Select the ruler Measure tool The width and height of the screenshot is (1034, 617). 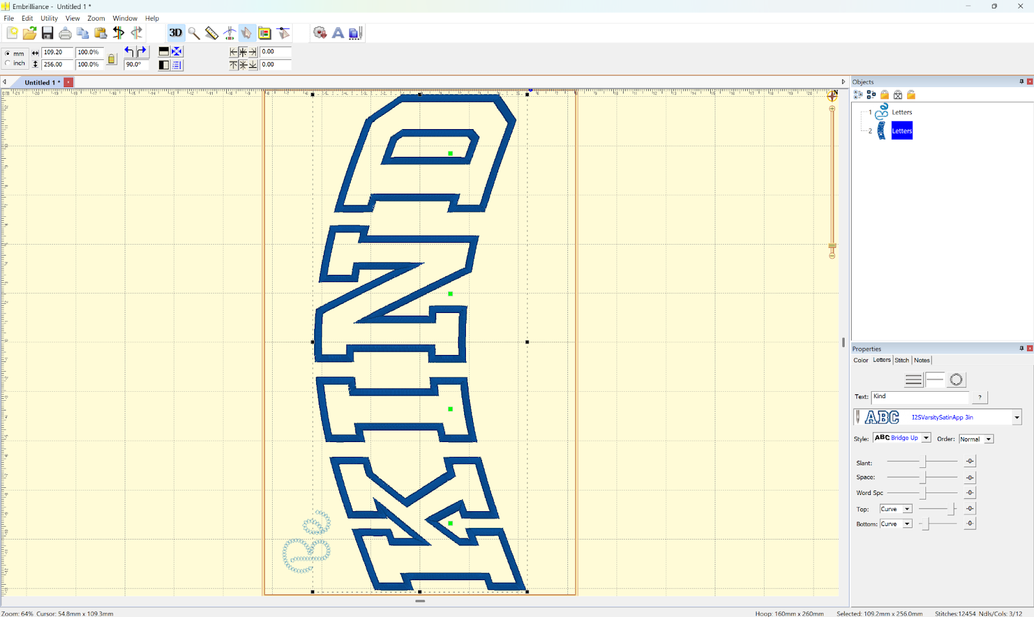pyautogui.click(x=211, y=33)
